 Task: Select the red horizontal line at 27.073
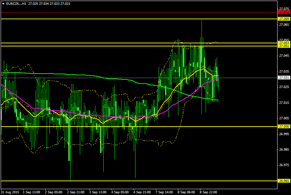tap(139, 12)
